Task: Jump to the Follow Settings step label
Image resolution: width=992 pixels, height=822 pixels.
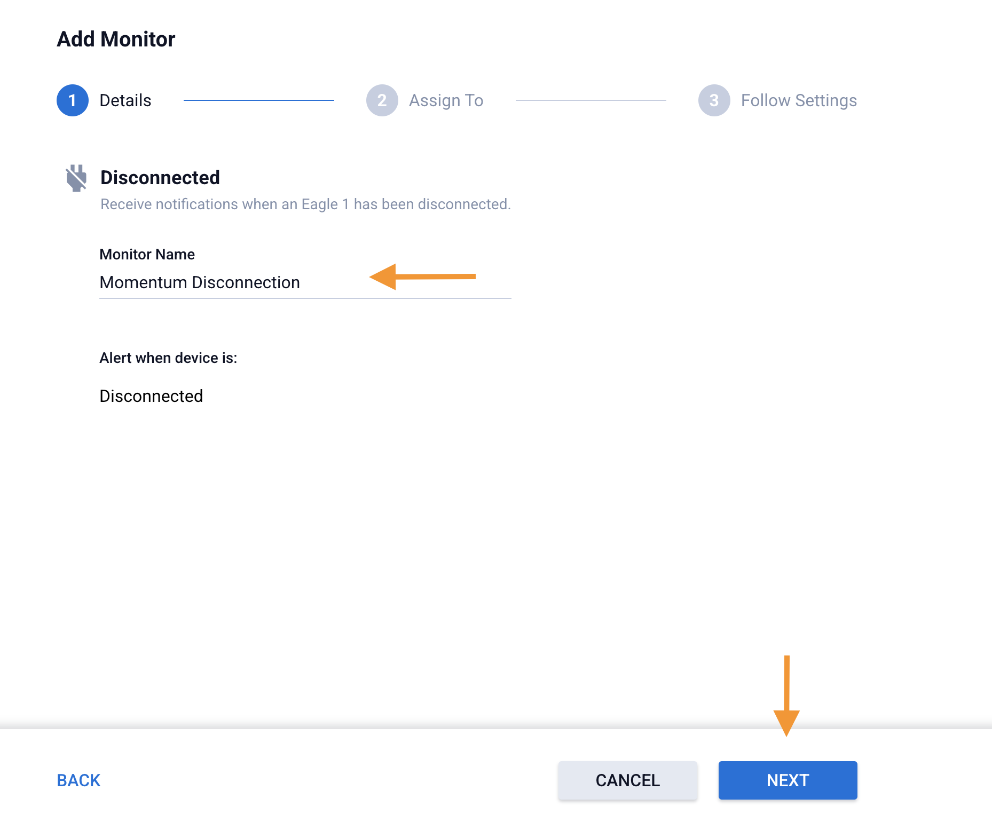Action: click(x=799, y=100)
